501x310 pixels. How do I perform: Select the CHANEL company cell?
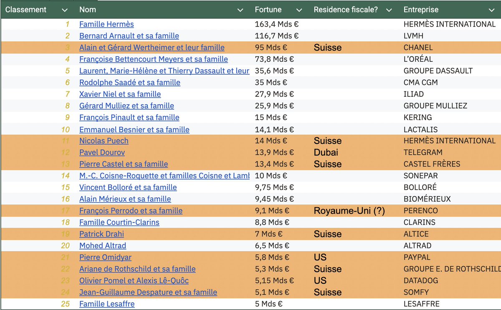[418, 48]
